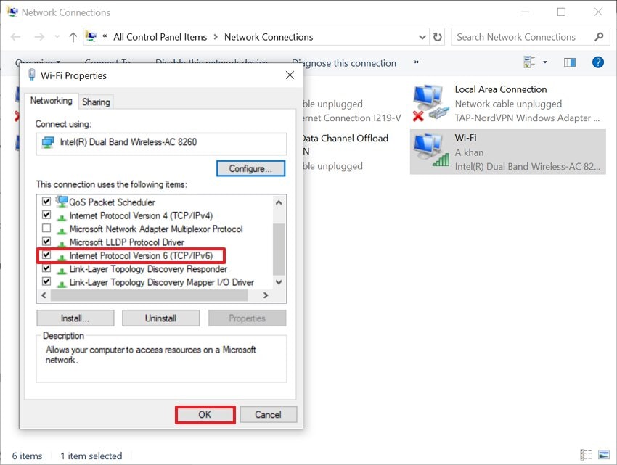This screenshot has width=617, height=465.
Task: Uncheck Microsoft LLDP Protocol Driver
Action: [x=46, y=241]
